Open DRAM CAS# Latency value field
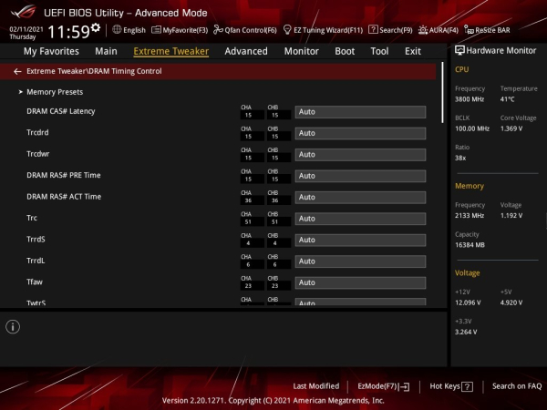 tap(360, 112)
